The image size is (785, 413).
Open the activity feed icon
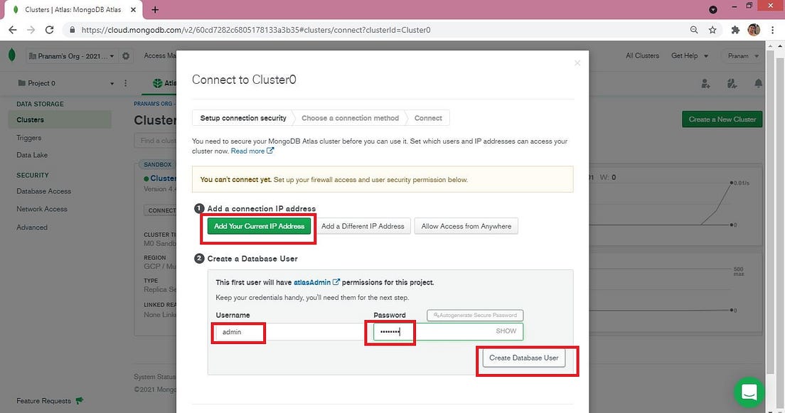pos(731,83)
